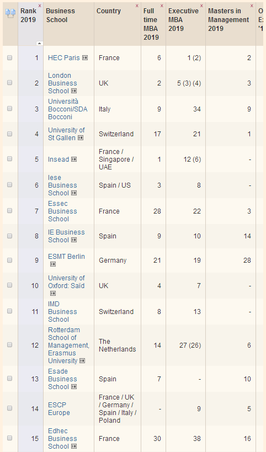Tick the checkbox for HEC Paris row
The image size is (266, 452).
click(9, 57)
